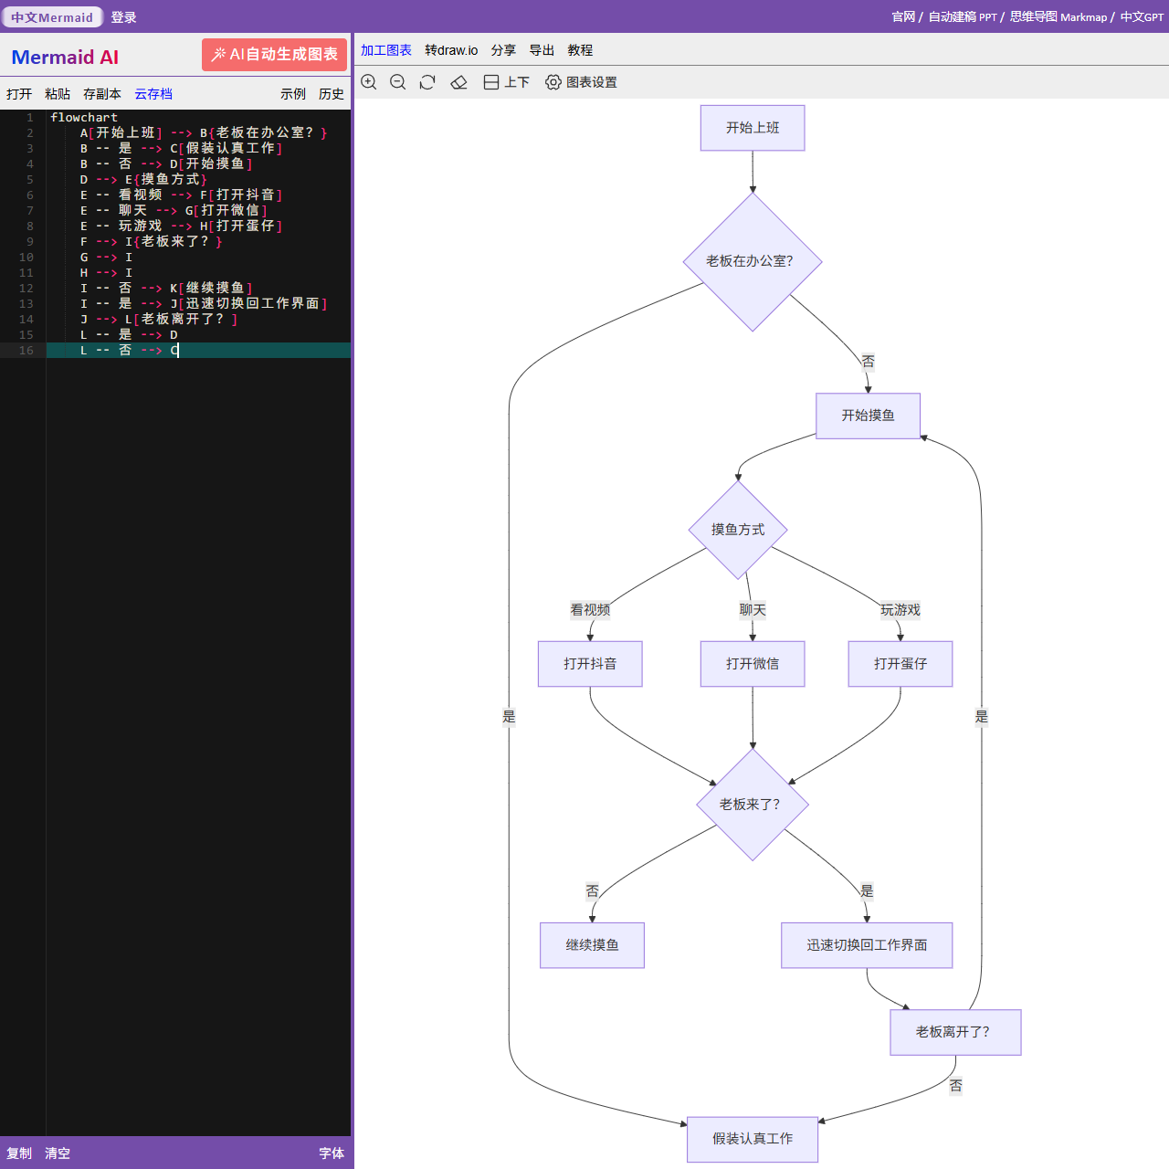Click the zoom out magnifier icon
Screen dimensions: 1169x1169
[x=398, y=82]
